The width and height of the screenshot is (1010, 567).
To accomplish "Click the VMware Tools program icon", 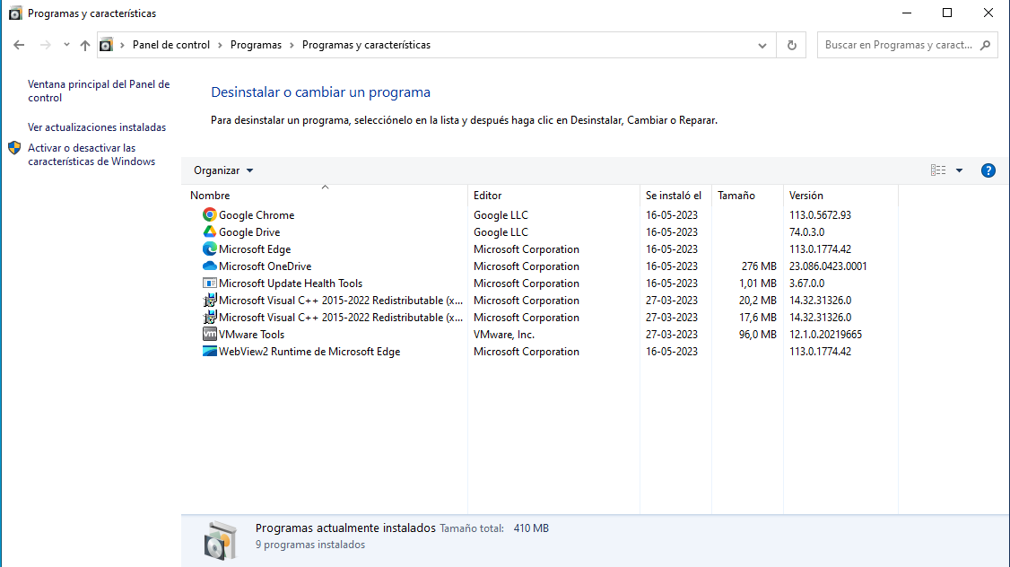I will point(209,334).
